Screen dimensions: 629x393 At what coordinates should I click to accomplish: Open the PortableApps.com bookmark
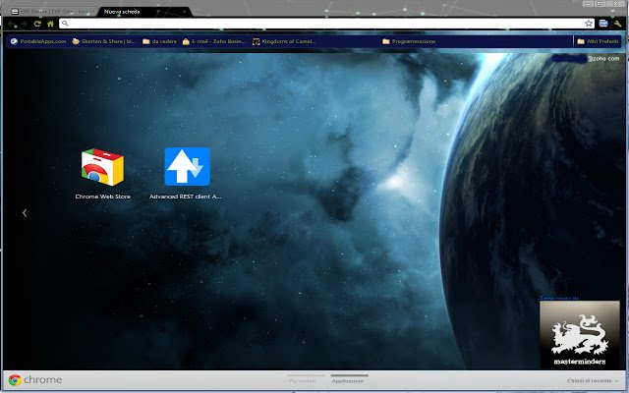pyautogui.click(x=38, y=41)
